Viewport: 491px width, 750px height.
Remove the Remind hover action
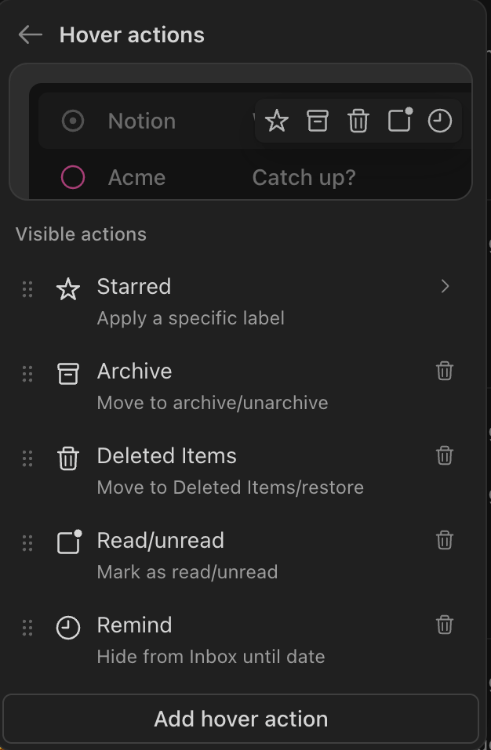tap(444, 625)
